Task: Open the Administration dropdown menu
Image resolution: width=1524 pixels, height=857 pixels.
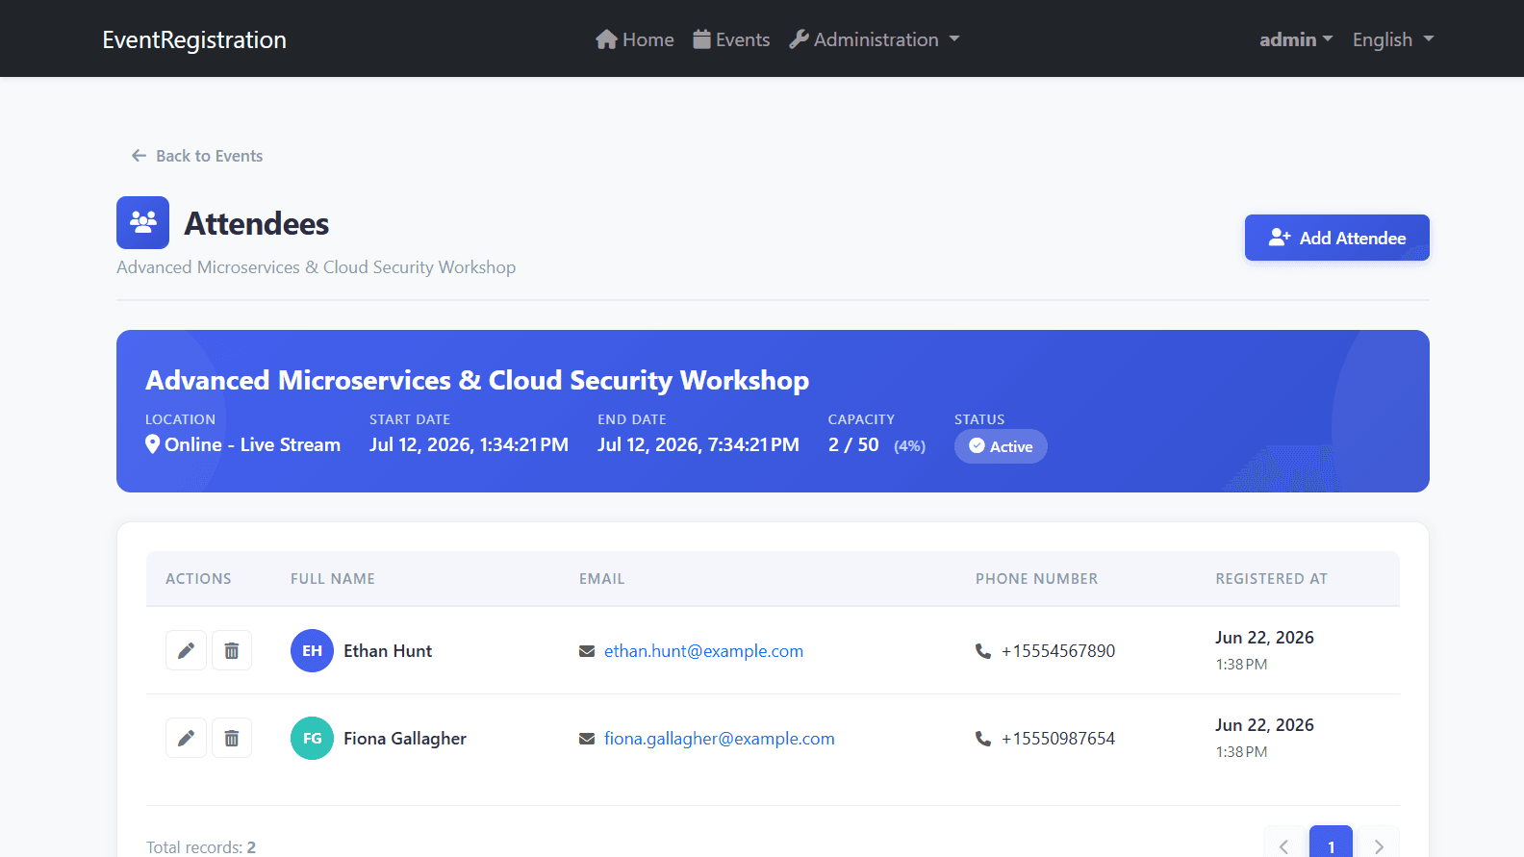Action: [875, 39]
